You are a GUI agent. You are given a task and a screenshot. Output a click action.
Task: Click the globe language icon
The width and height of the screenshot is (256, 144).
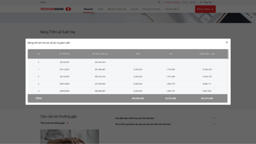click(x=201, y=2)
